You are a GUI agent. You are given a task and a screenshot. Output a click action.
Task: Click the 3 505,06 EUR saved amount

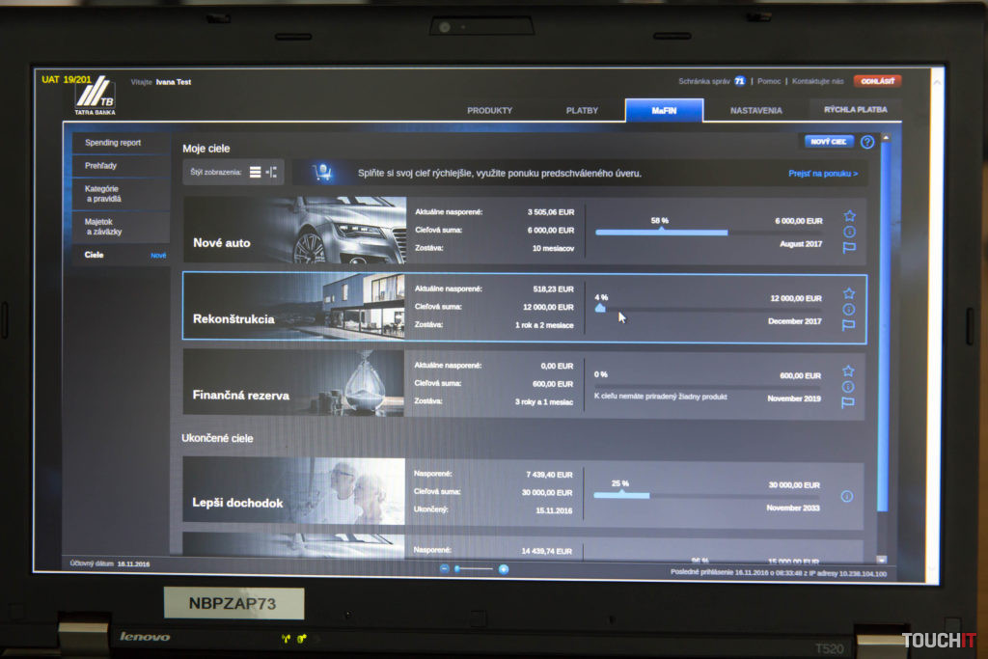click(551, 212)
